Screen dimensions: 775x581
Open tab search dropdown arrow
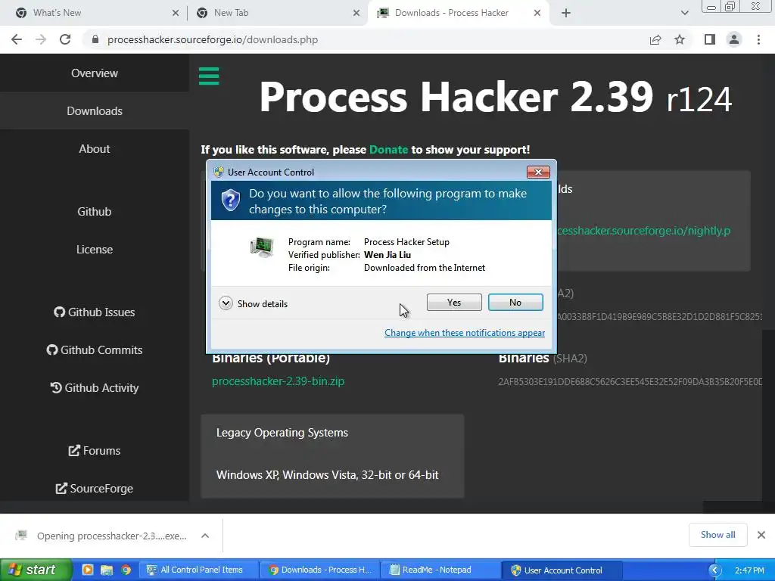[x=684, y=14]
